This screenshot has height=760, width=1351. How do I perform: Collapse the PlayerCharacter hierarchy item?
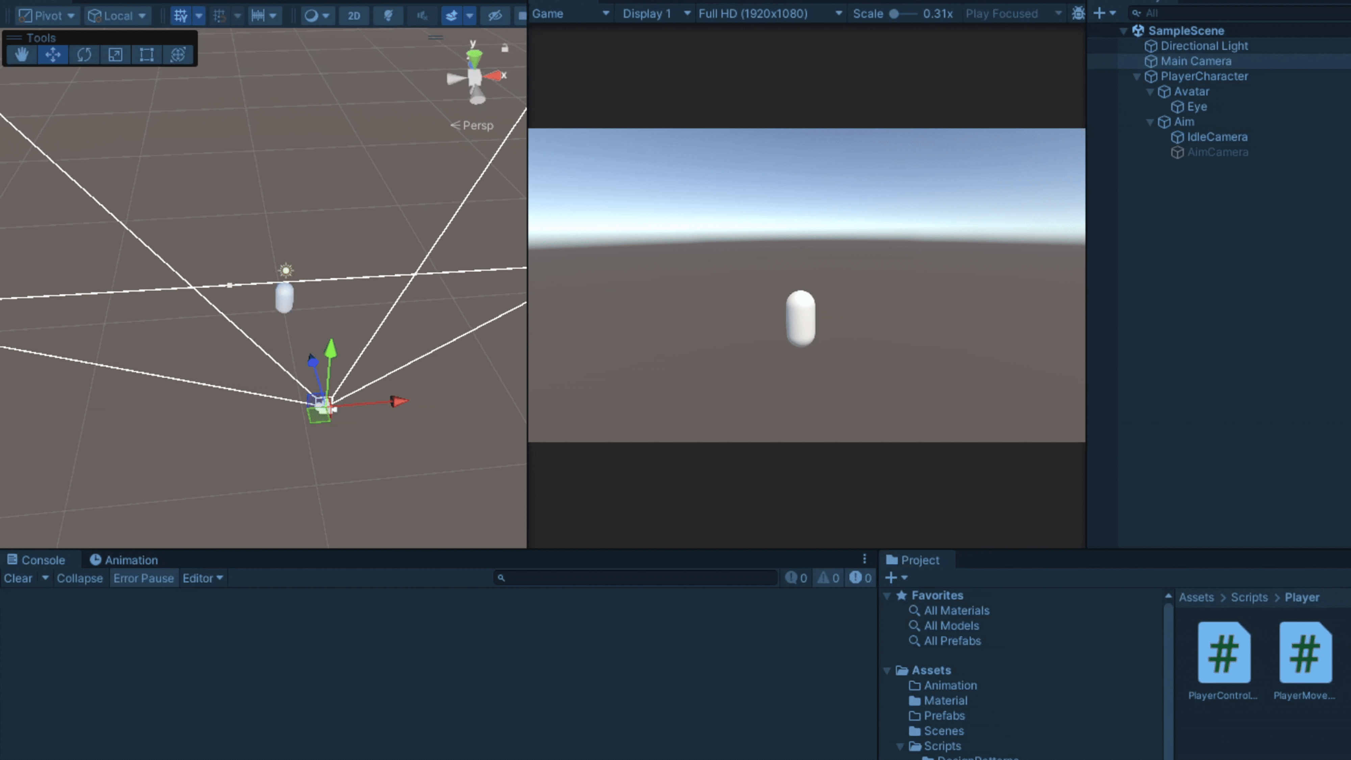1137,77
